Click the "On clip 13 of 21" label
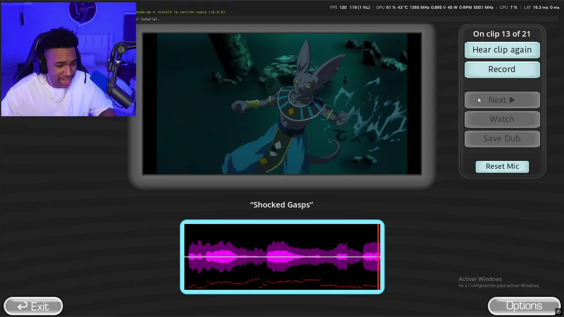 502,34
